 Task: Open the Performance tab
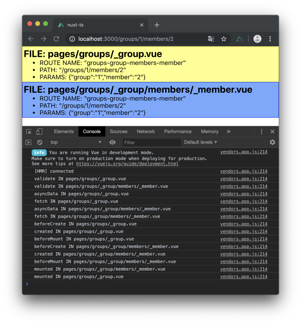178,131
